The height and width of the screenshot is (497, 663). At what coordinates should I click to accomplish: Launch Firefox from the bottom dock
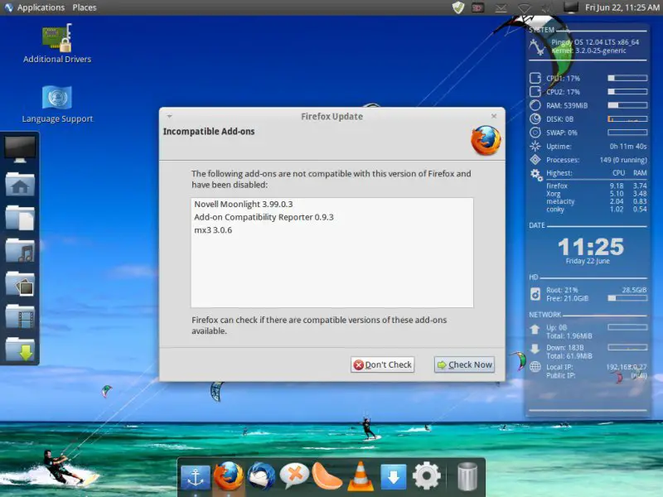point(229,476)
